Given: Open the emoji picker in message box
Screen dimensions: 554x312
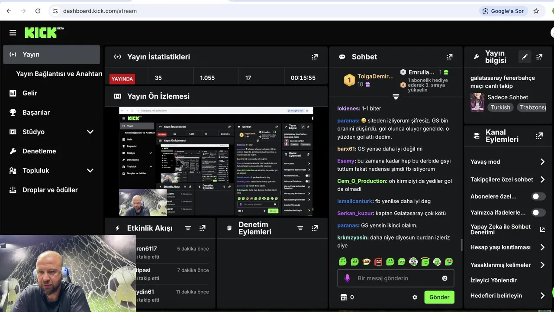Looking at the screenshot, I should tap(444, 278).
